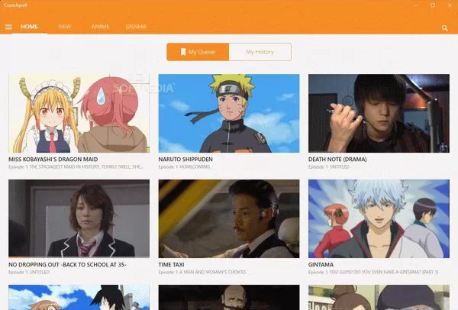Select the My Queue button

[198, 52]
